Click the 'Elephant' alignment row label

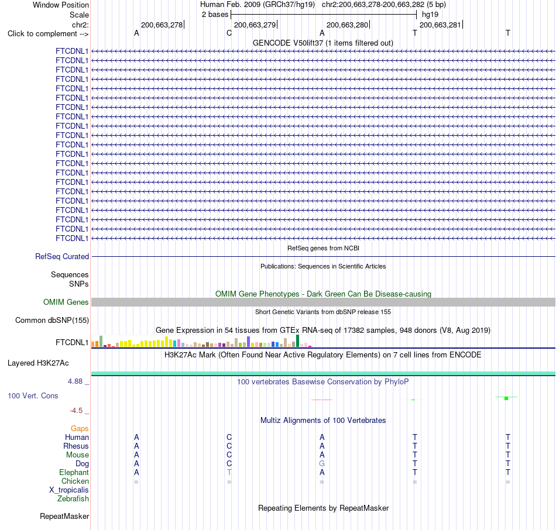(74, 472)
